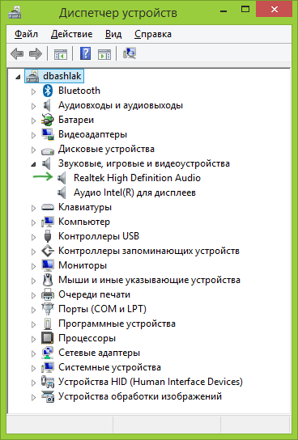The image size is (298, 440).
Task: Expand the Bluetooth node
Action: (33, 91)
